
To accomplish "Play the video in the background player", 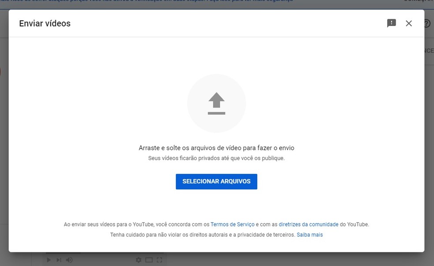I will pyautogui.click(x=49, y=260).
